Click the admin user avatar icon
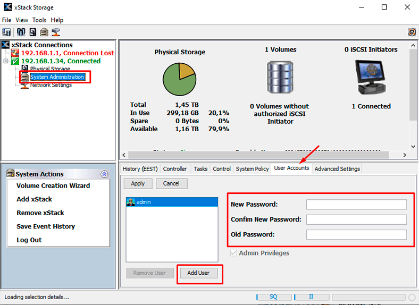This screenshot has height=305, width=419. (130, 202)
